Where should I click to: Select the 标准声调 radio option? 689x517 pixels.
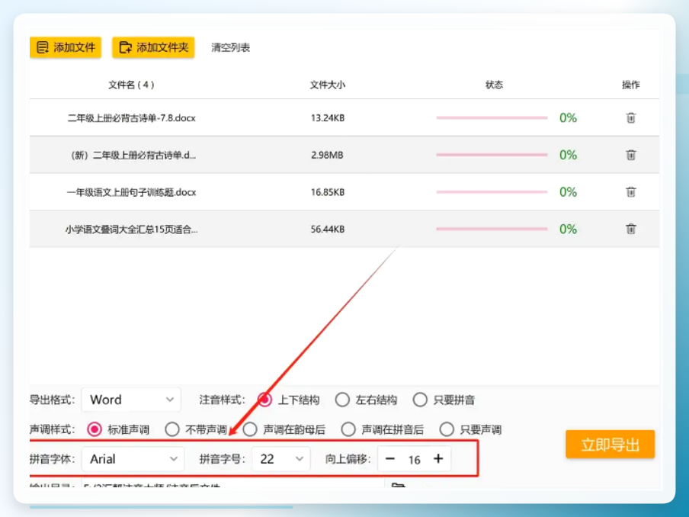click(95, 429)
